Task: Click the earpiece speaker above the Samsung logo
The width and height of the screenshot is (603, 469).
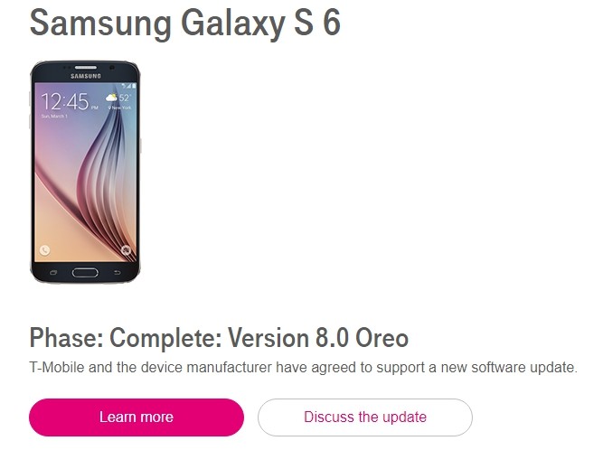Action: point(85,68)
